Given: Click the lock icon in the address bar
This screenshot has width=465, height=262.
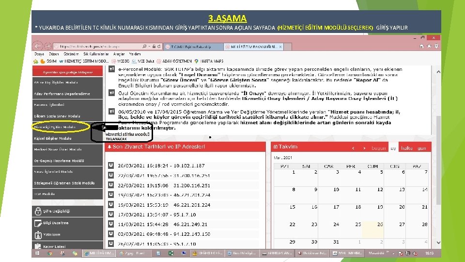Looking at the screenshot, I should pyautogui.click(x=154, y=47).
